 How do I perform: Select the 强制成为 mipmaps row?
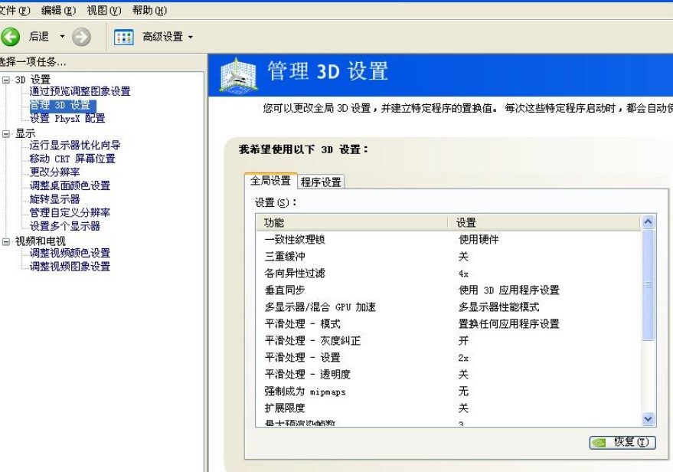click(x=449, y=392)
